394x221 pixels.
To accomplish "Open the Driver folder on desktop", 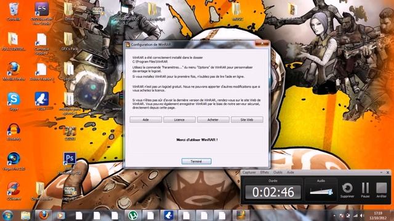I will pyautogui.click(x=69, y=12).
